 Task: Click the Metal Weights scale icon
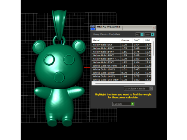[93, 28]
